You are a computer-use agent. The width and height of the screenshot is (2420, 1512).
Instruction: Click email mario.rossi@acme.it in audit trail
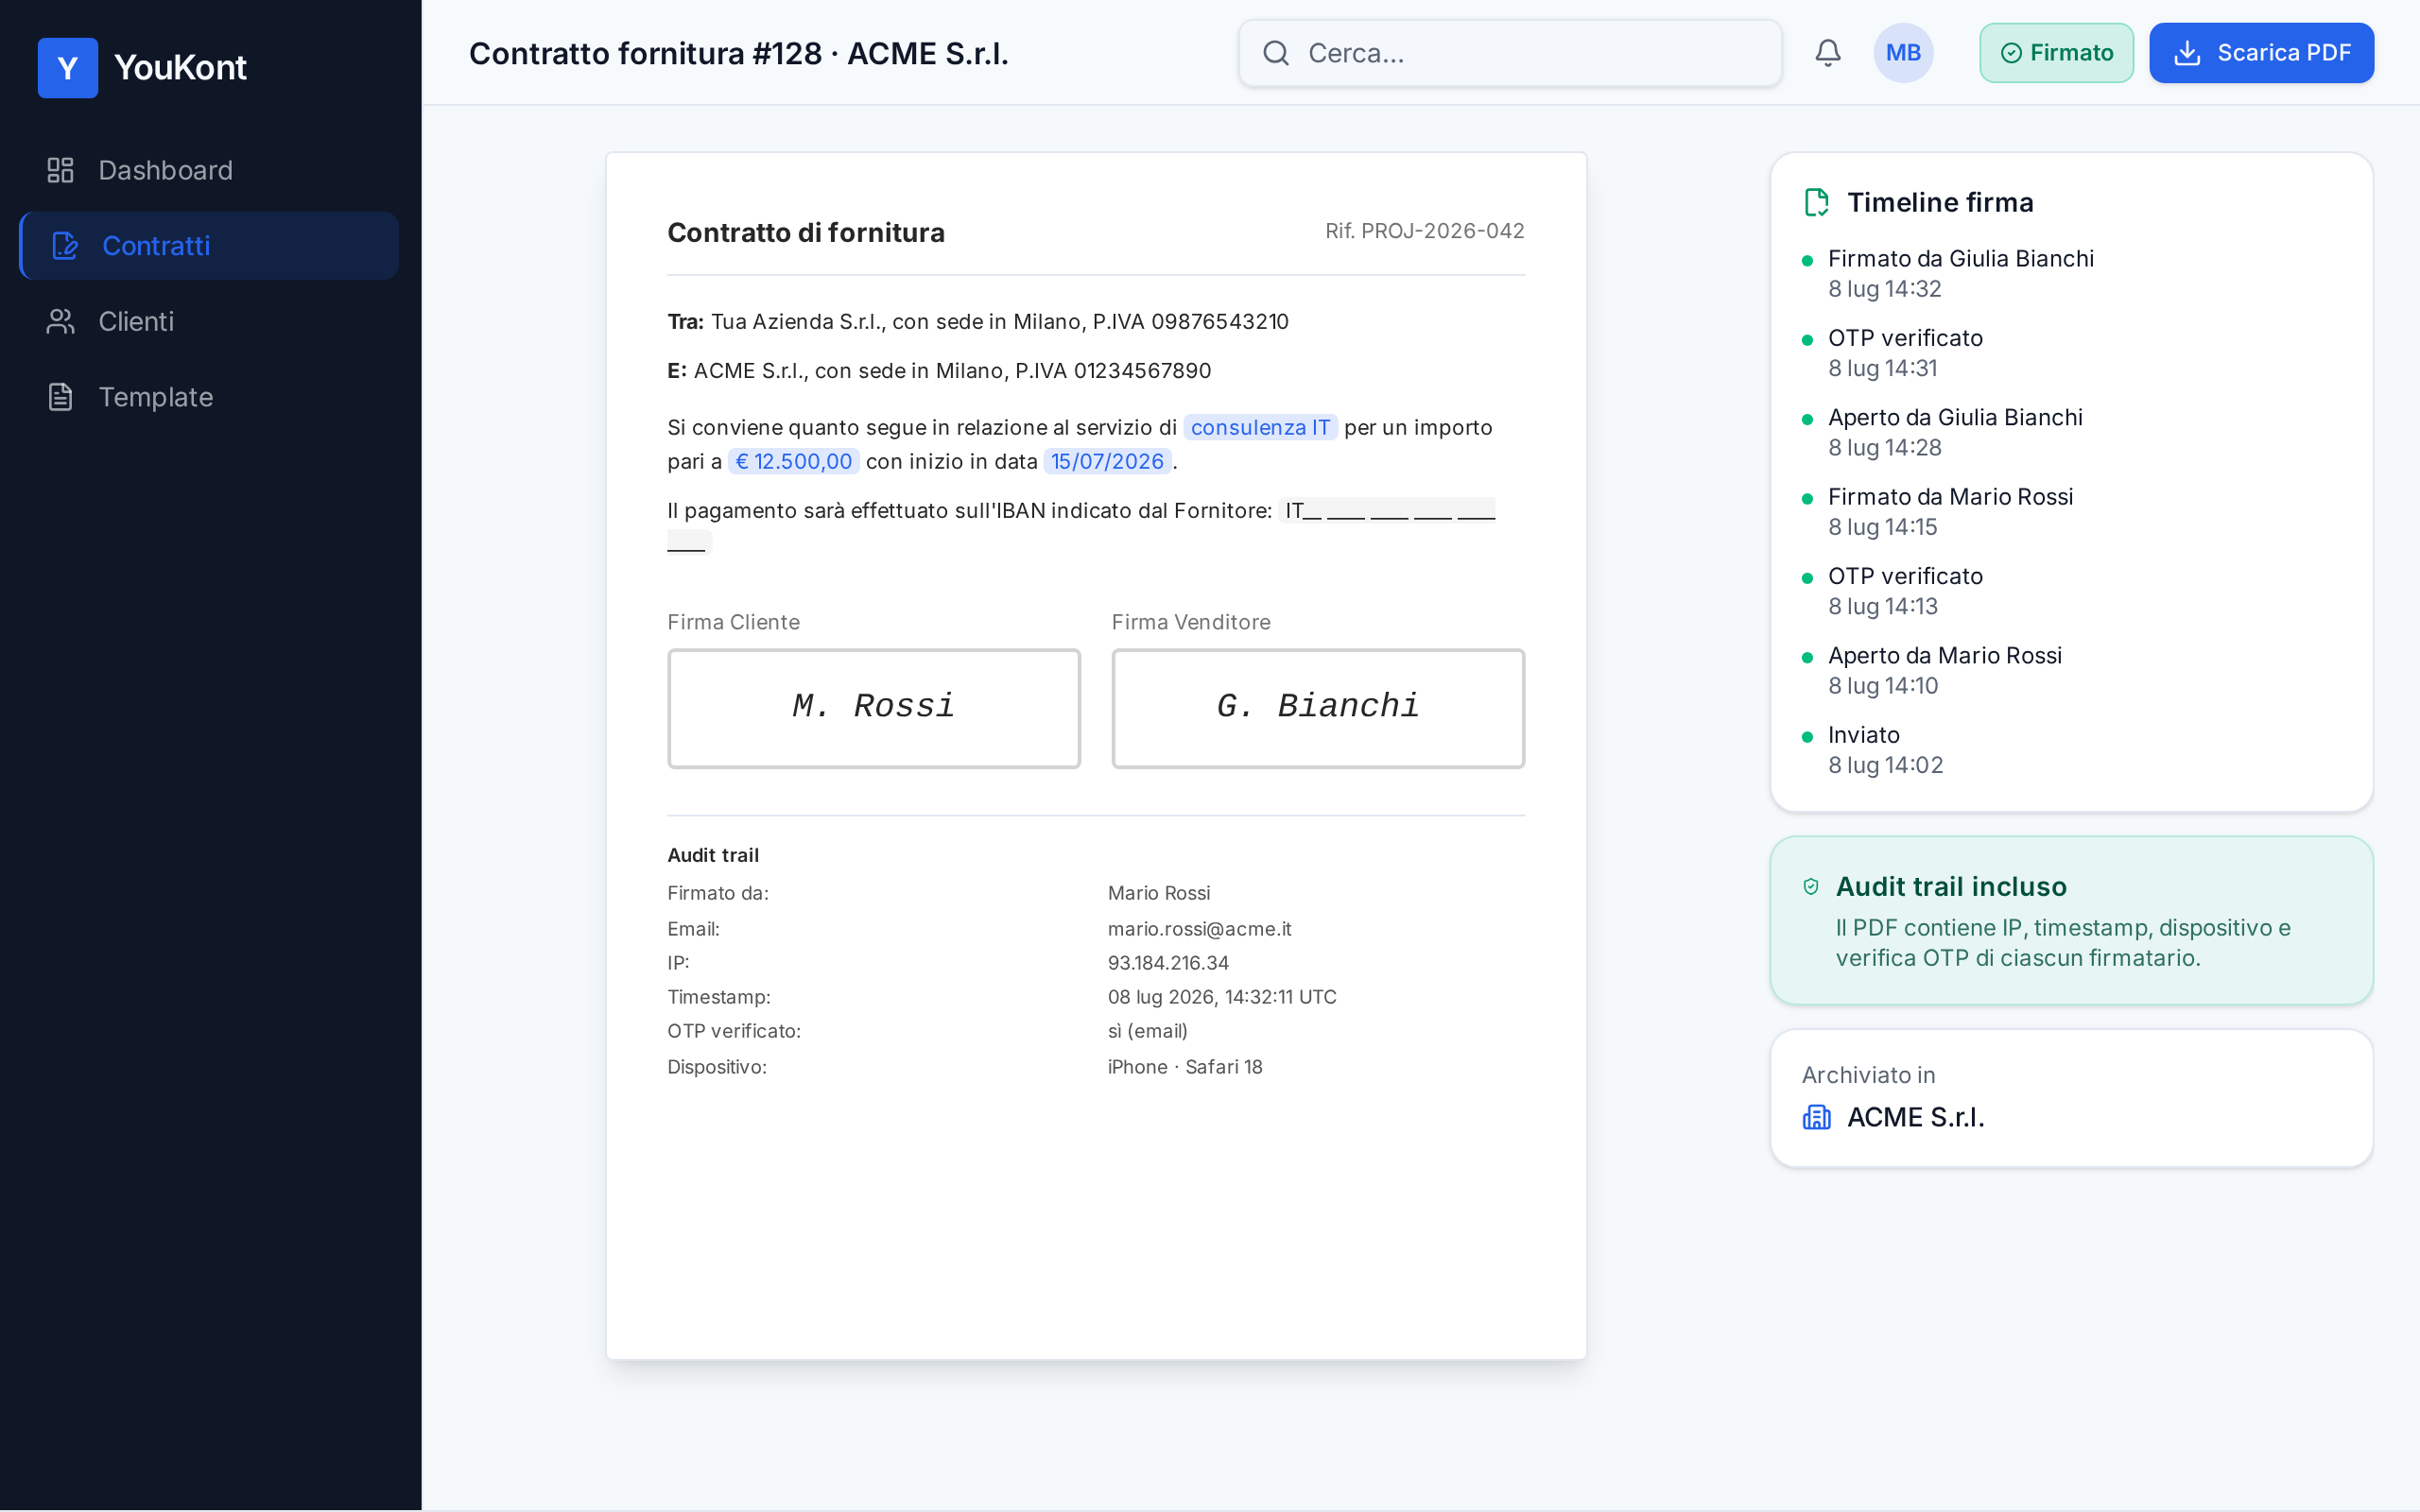1199,929
